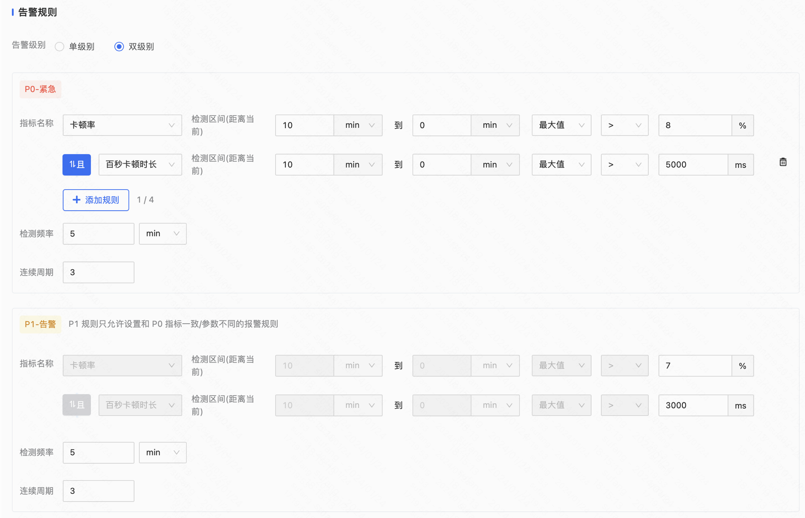Screen dimensions: 805x518
Task: Click the disabled P1 百秒卡顿时长 metric dropdown
Action: pos(140,405)
